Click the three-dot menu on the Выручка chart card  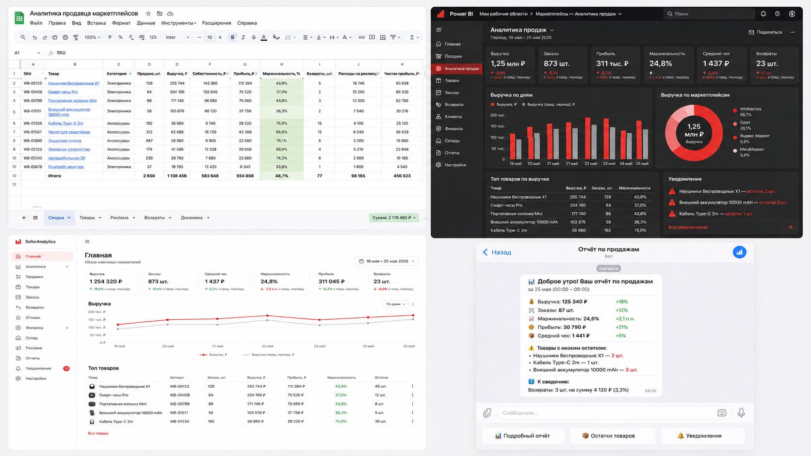(x=413, y=304)
